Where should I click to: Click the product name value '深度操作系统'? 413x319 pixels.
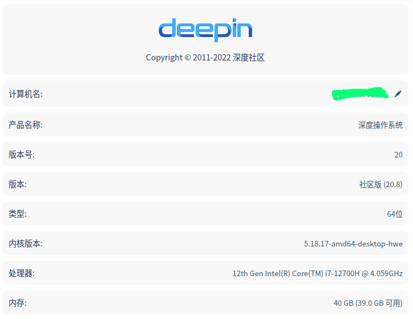380,125
